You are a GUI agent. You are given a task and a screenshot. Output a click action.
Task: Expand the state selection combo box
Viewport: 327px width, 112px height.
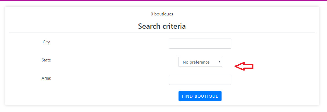(x=200, y=62)
